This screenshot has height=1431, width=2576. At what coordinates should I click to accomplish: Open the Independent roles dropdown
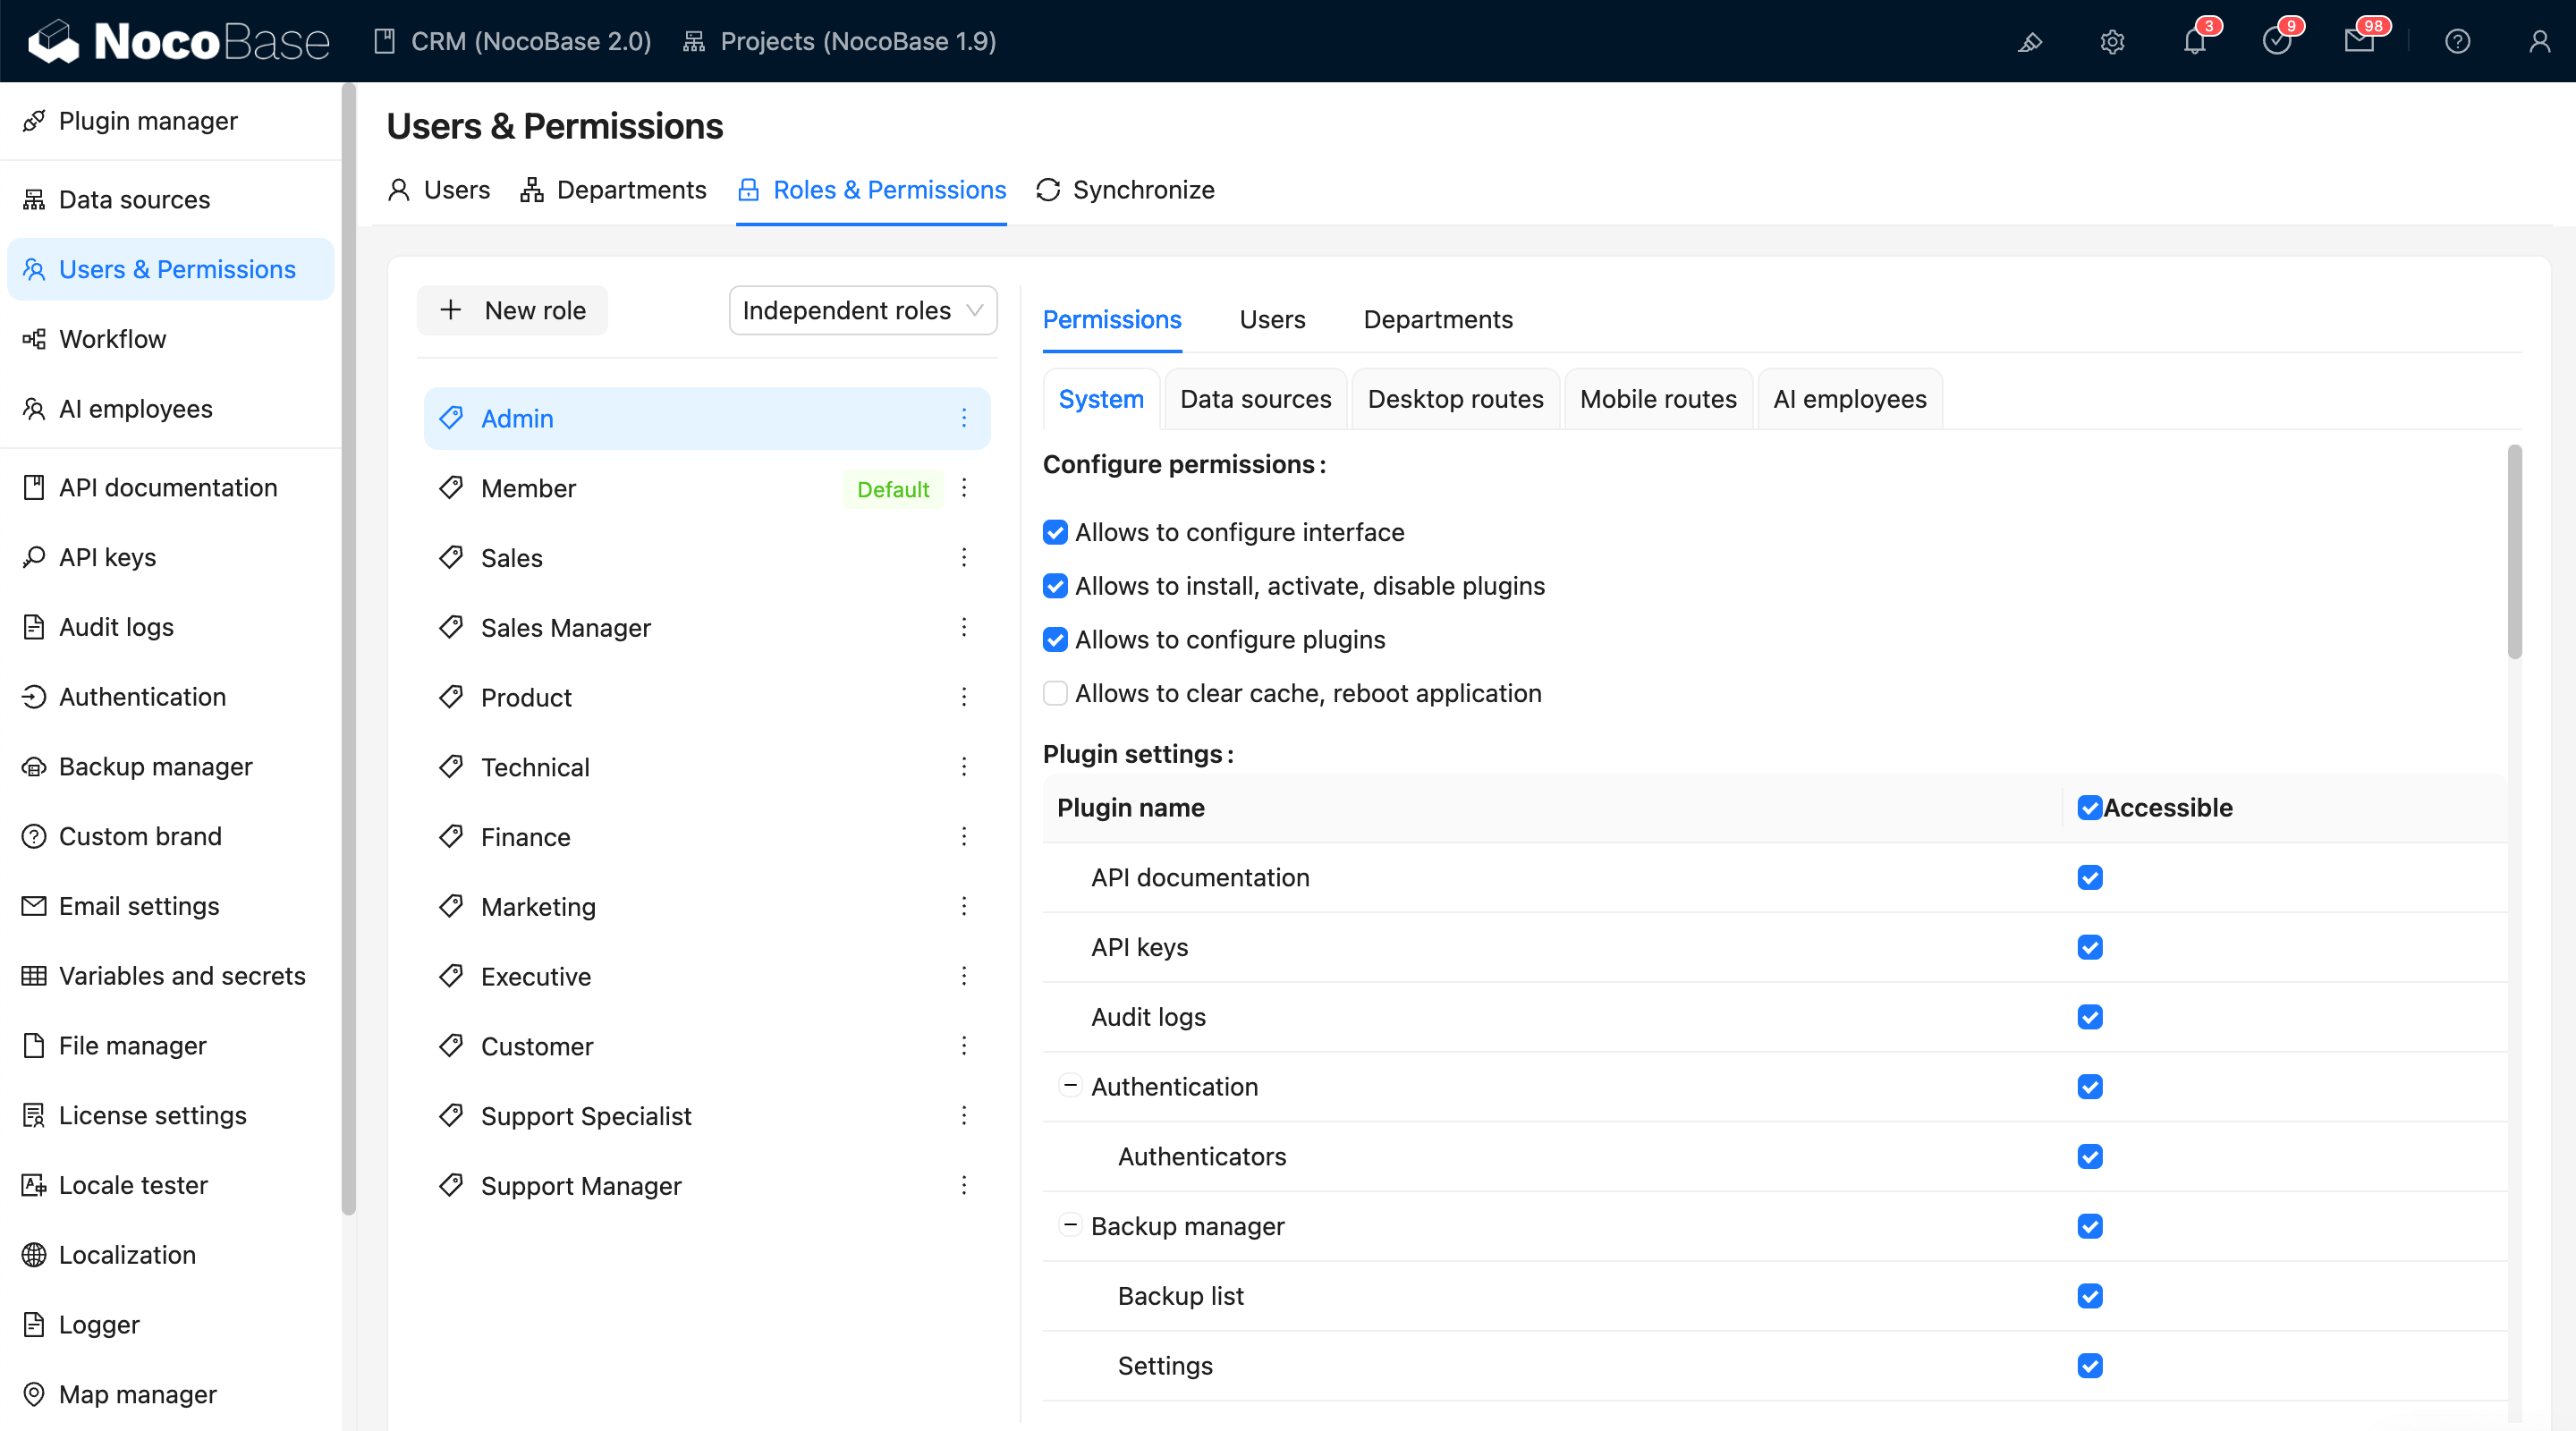click(x=862, y=310)
